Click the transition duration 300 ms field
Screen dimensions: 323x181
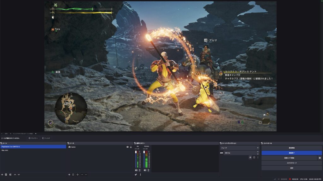(240, 153)
